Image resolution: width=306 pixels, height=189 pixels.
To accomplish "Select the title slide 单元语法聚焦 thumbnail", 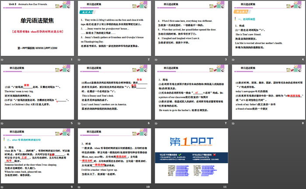I will pos(38,28).
